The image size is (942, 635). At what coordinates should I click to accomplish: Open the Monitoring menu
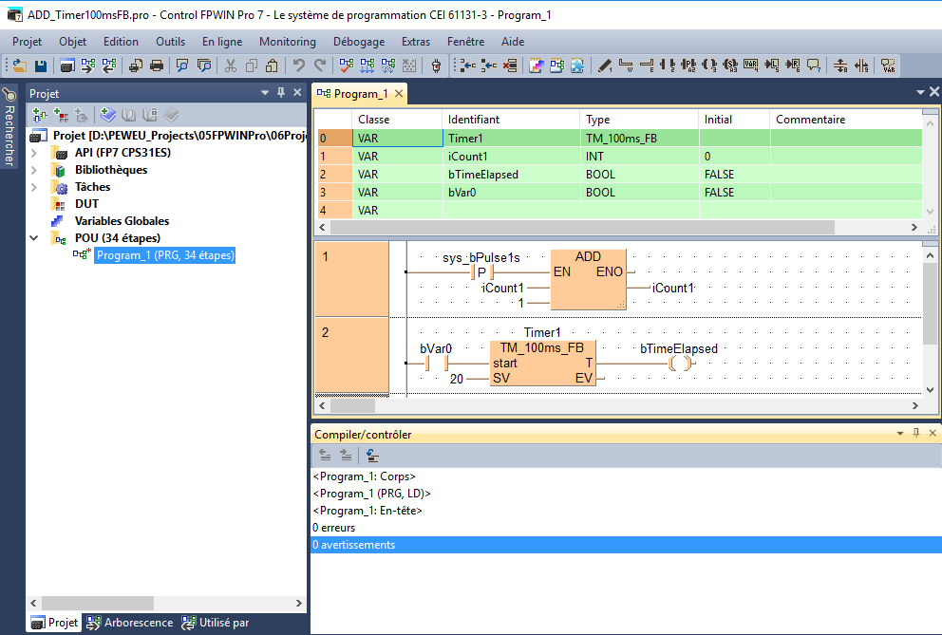pos(287,42)
